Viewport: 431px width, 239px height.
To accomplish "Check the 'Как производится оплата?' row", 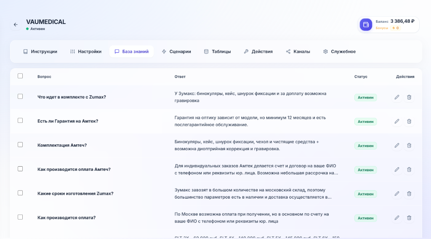I will tap(20, 217).
